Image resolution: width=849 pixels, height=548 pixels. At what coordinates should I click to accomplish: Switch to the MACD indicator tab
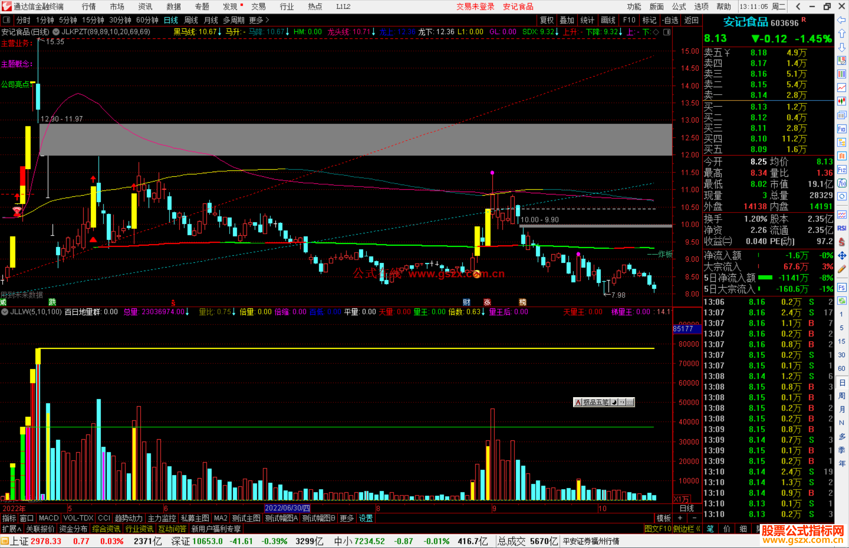49,518
